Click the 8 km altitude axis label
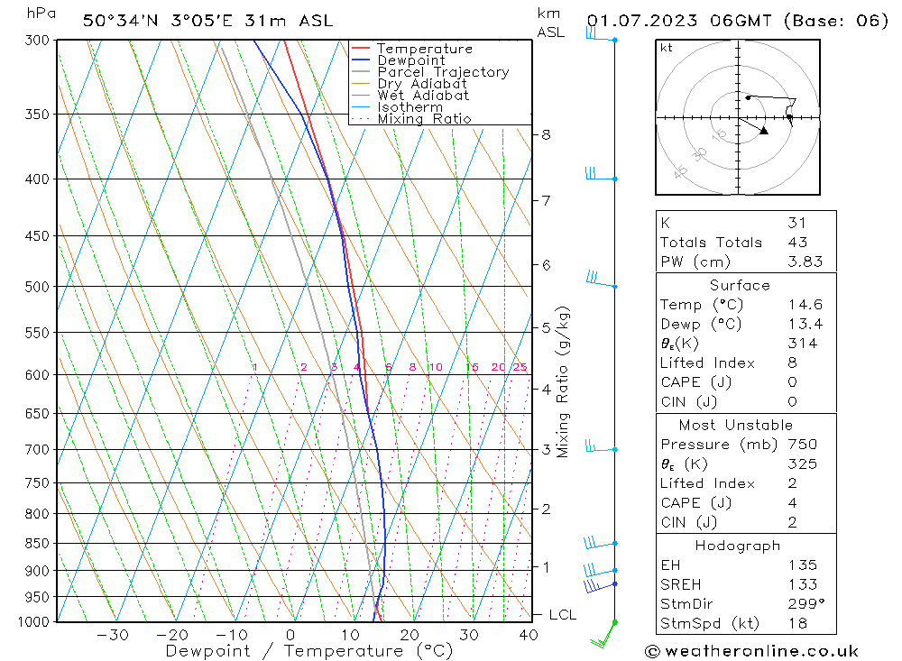This screenshot has width=902, height=661. pyautogui.click(x=546, y=134)
